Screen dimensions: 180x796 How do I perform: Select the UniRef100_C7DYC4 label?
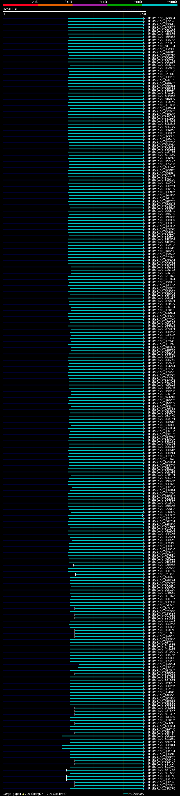click(x=161, y=521)
